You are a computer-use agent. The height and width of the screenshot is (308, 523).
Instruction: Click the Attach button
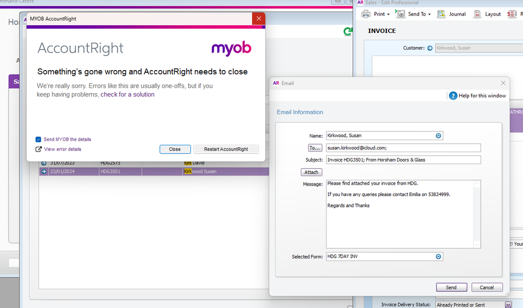tap(311, 172)
